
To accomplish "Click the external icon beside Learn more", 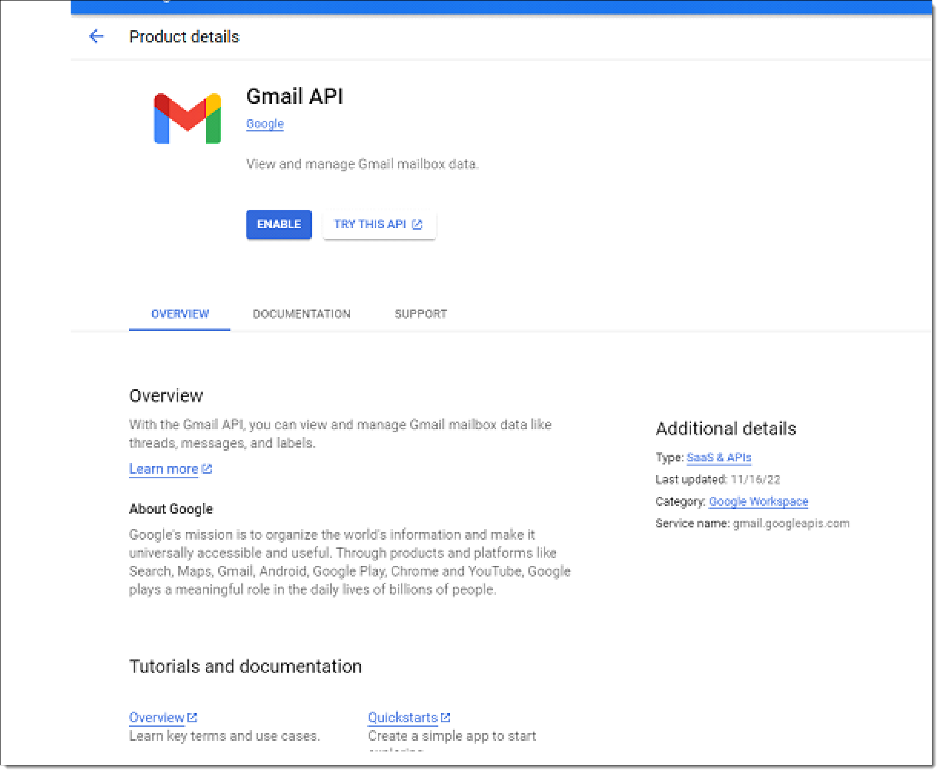I will (x=207, y=469).
